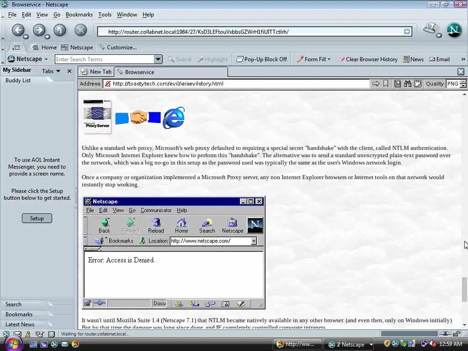468x351 pixels.
Task: Open the Tools menu
Action: tap(105, 15)
